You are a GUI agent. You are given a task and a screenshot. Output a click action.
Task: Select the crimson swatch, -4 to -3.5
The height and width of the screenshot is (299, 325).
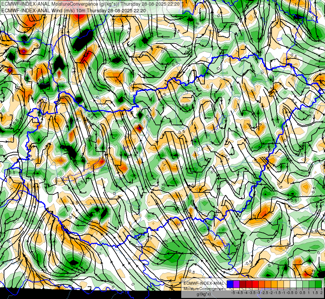coord(249,284)
